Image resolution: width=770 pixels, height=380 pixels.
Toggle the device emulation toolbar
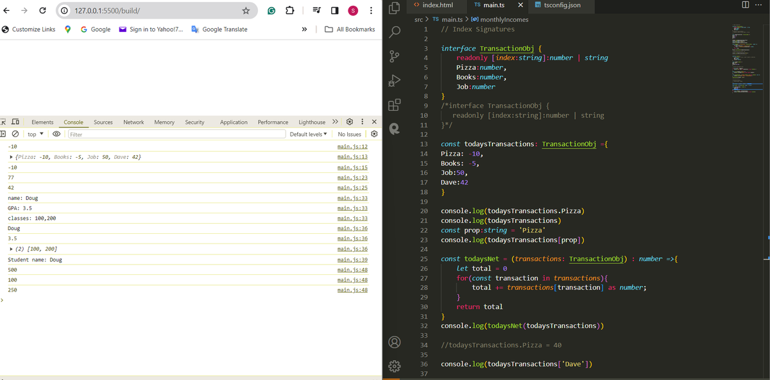point(15,122)
